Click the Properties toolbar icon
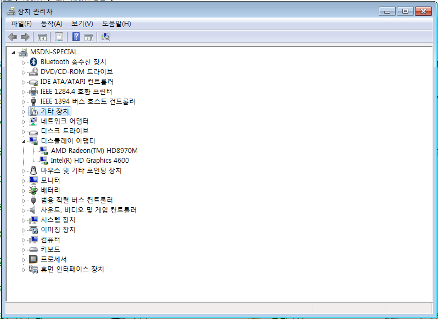The width and height of the screenshot is (438, 319). [59, 37]
